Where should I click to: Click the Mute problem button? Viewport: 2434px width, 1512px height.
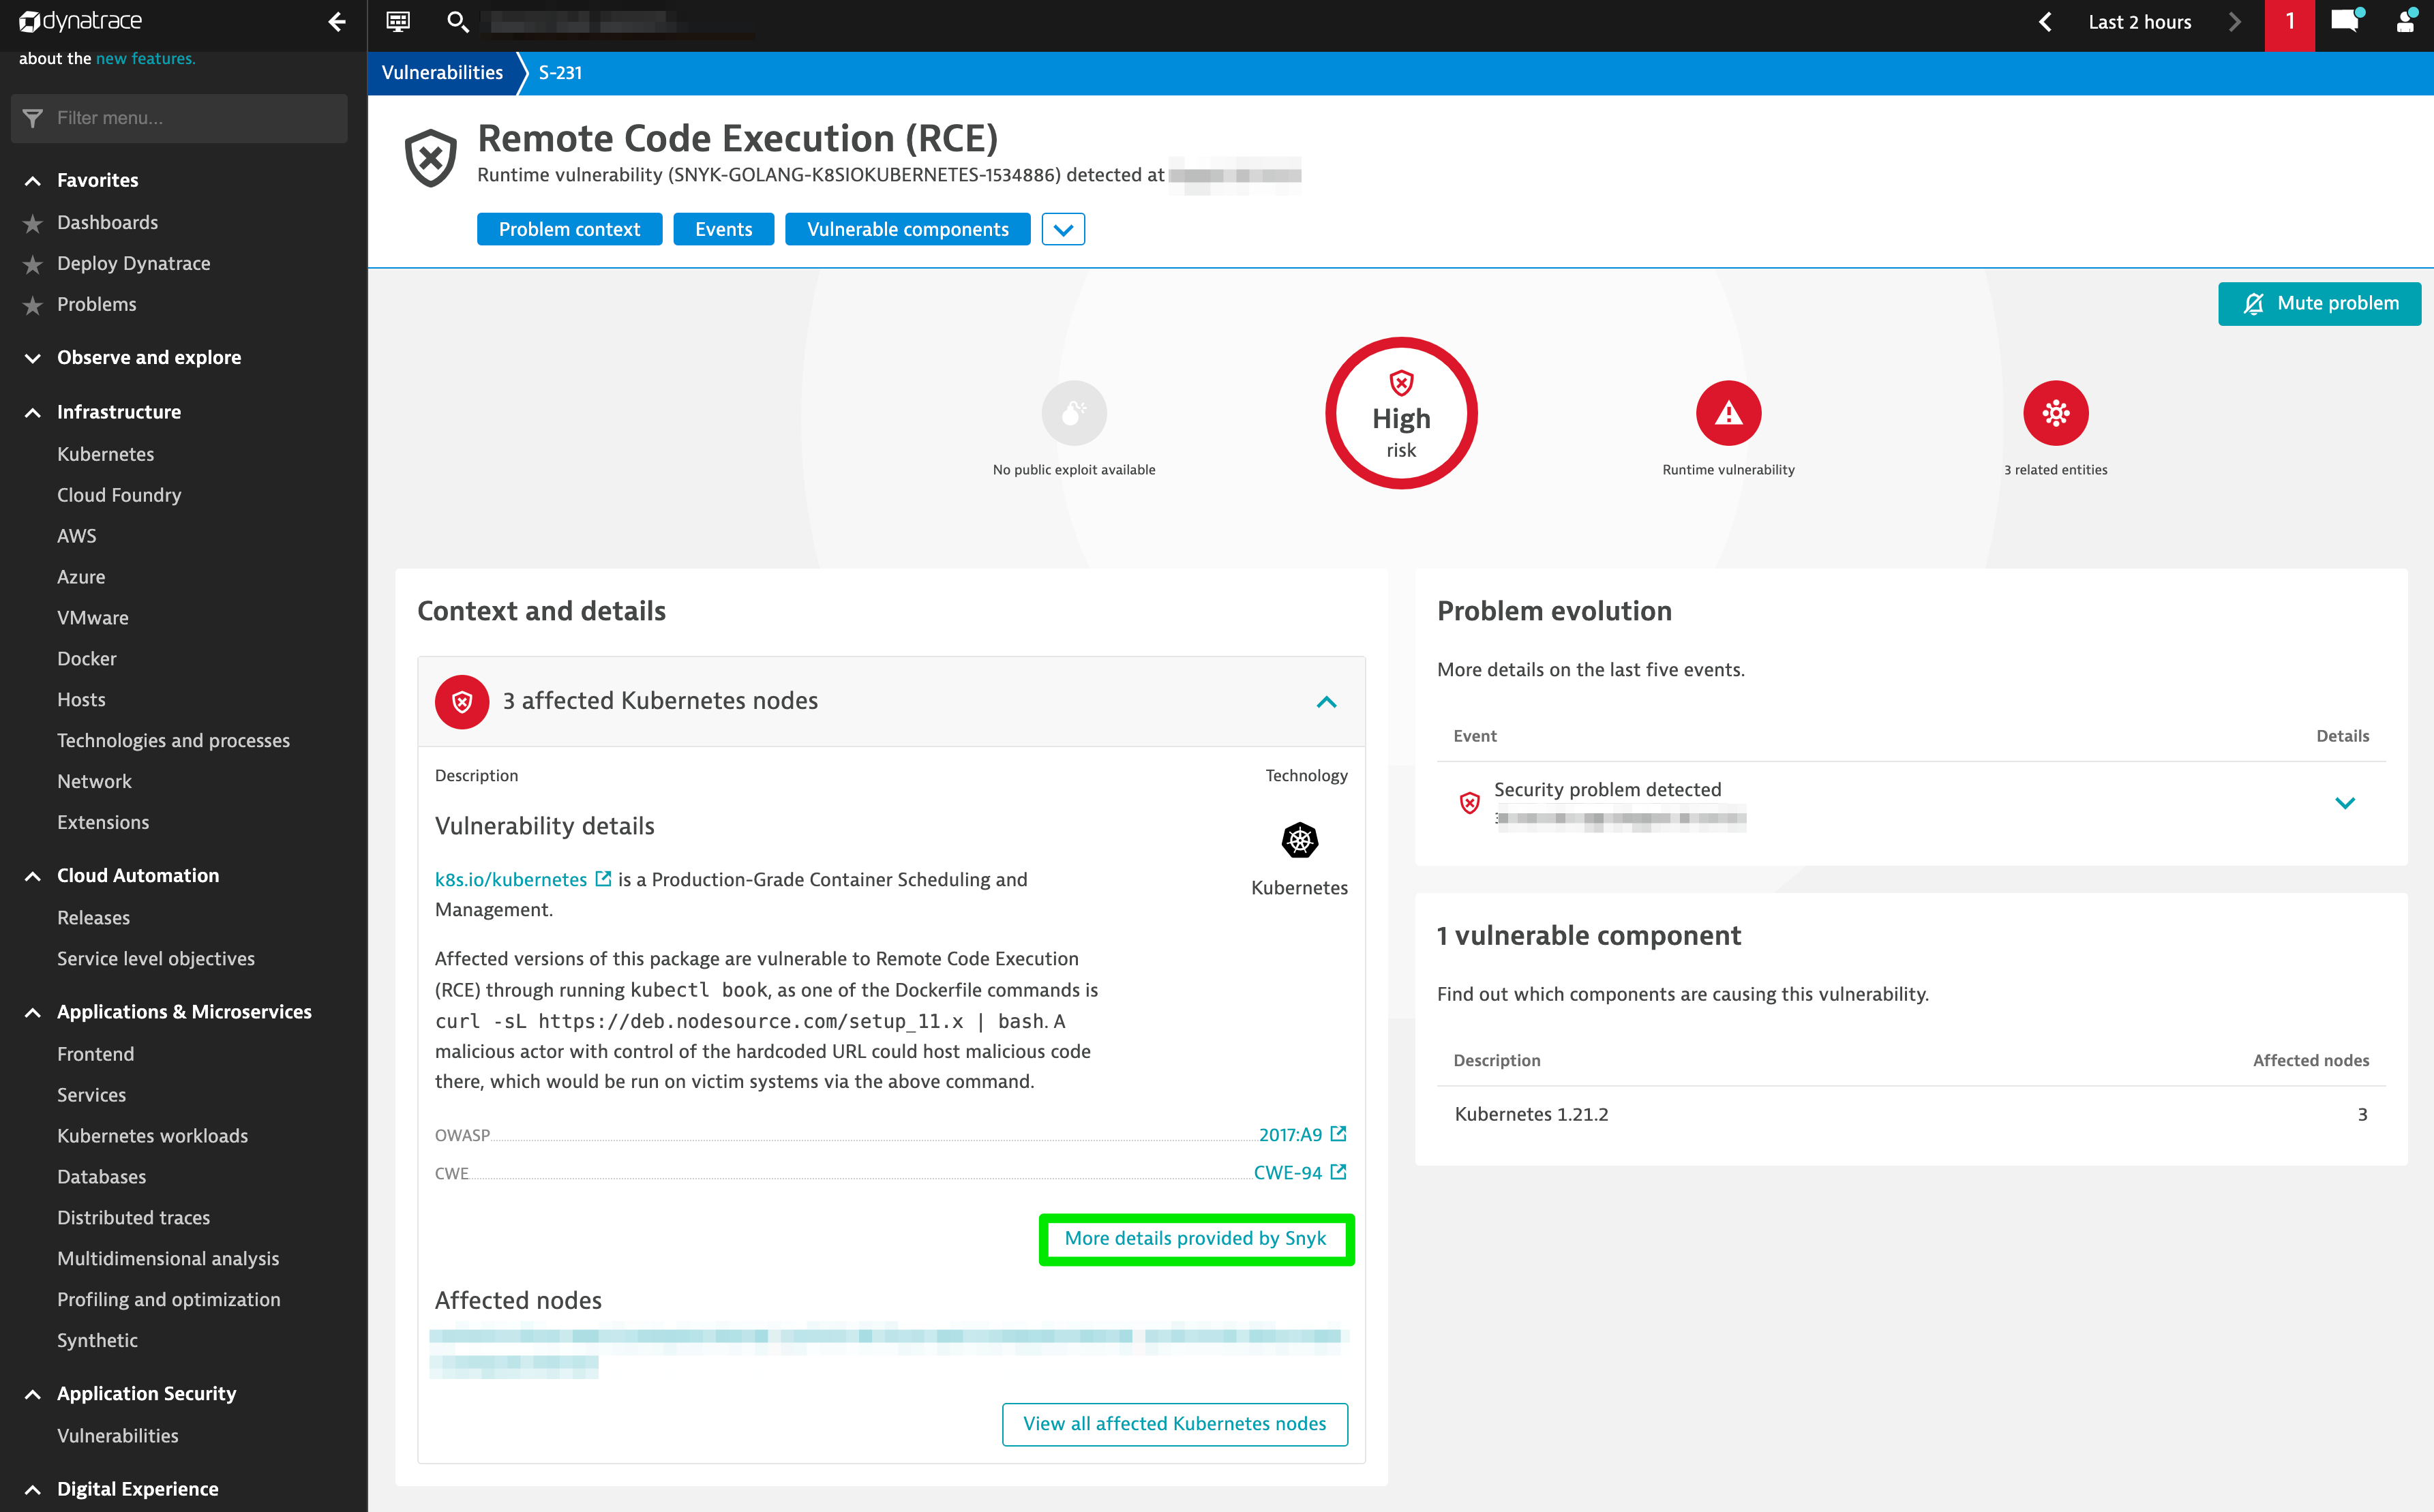pyautogui.click(x=2319, y=304)
